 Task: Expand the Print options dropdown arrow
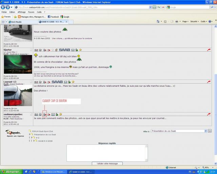180,21
